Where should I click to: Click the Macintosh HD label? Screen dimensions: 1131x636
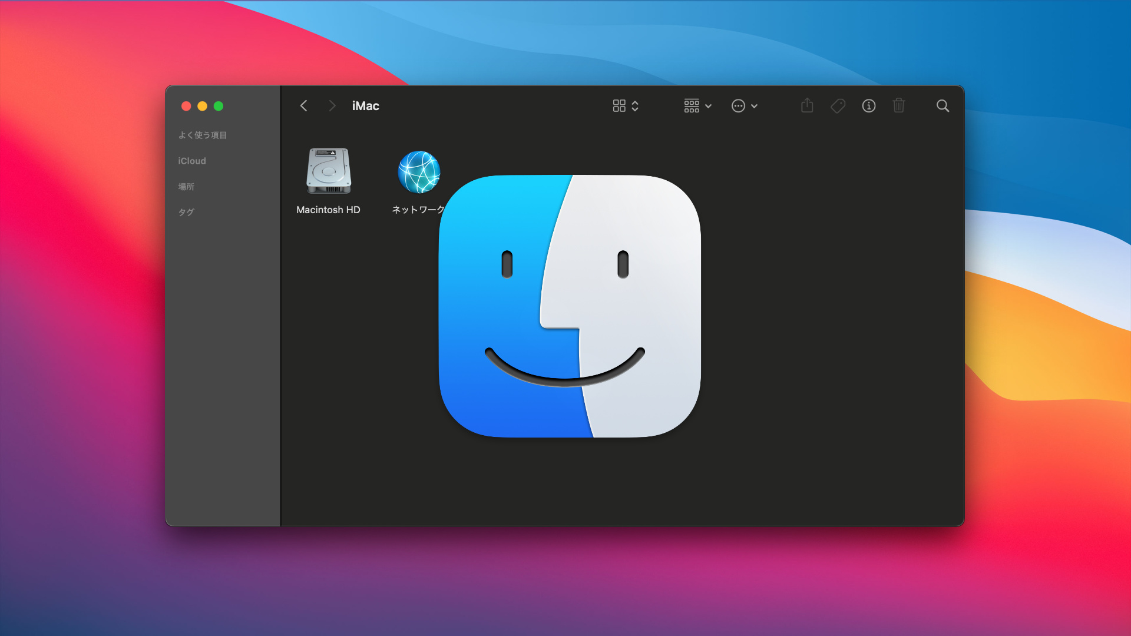coord(328,210)
